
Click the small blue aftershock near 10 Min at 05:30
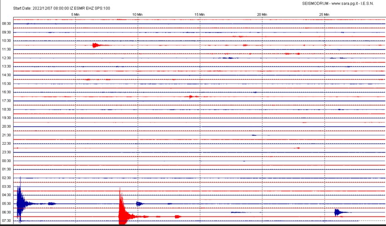(x=139, y=204)
